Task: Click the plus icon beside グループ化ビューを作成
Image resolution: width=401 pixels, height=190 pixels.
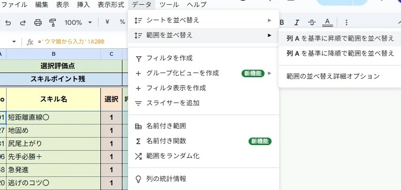Action: point(138,73)
